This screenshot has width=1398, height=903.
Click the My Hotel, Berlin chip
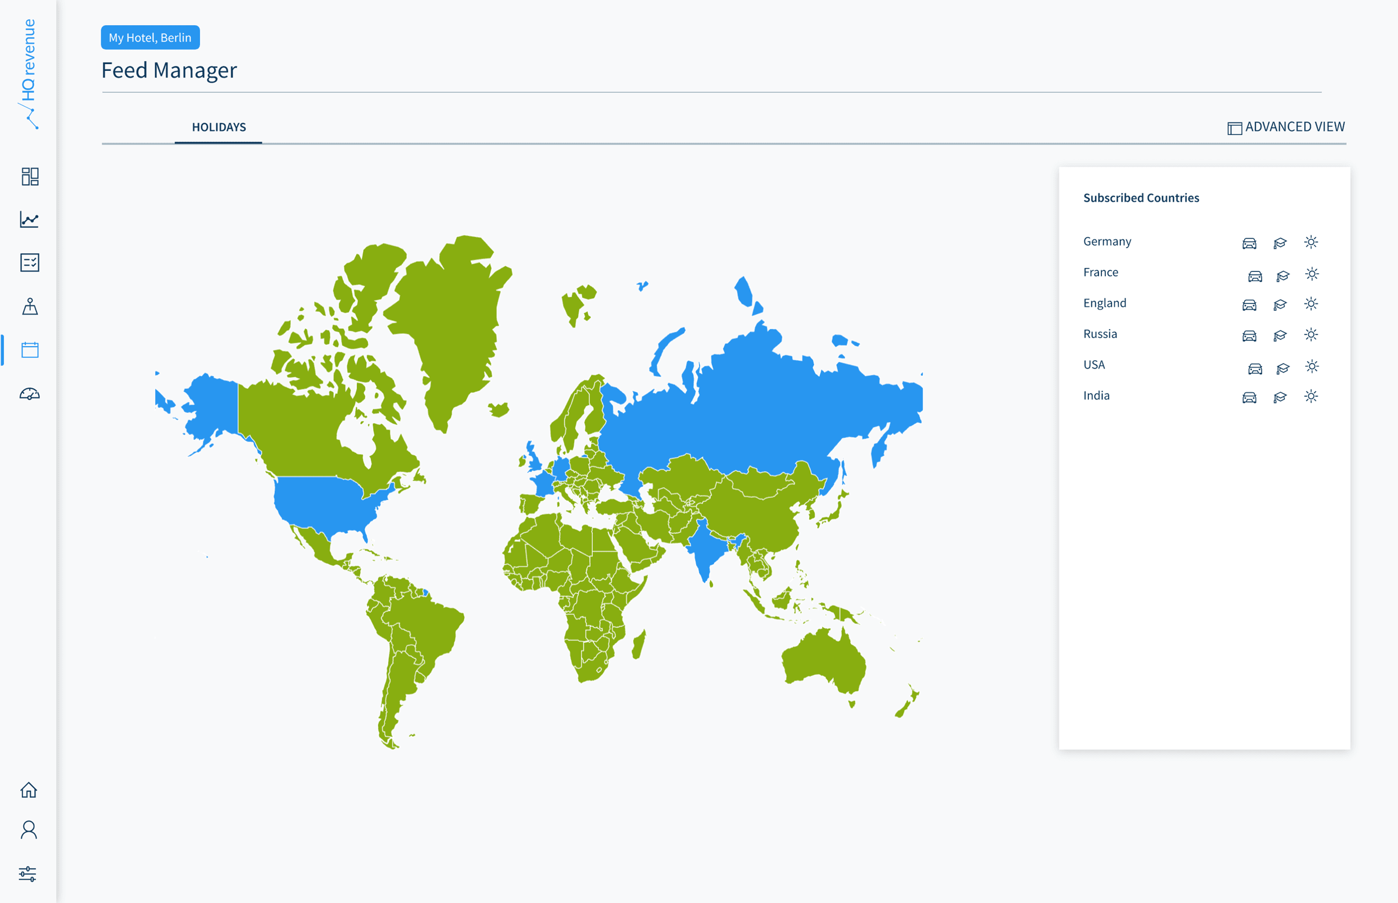(150, 37)
